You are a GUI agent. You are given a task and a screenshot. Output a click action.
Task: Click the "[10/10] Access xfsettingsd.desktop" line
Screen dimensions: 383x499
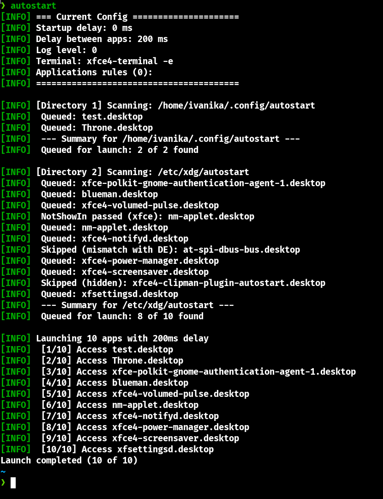pos(127,449)
